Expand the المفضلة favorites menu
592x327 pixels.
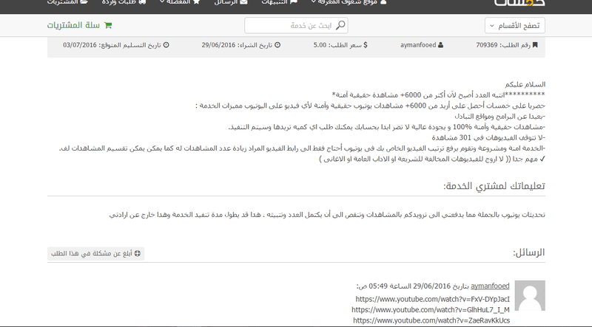[179, 2]
